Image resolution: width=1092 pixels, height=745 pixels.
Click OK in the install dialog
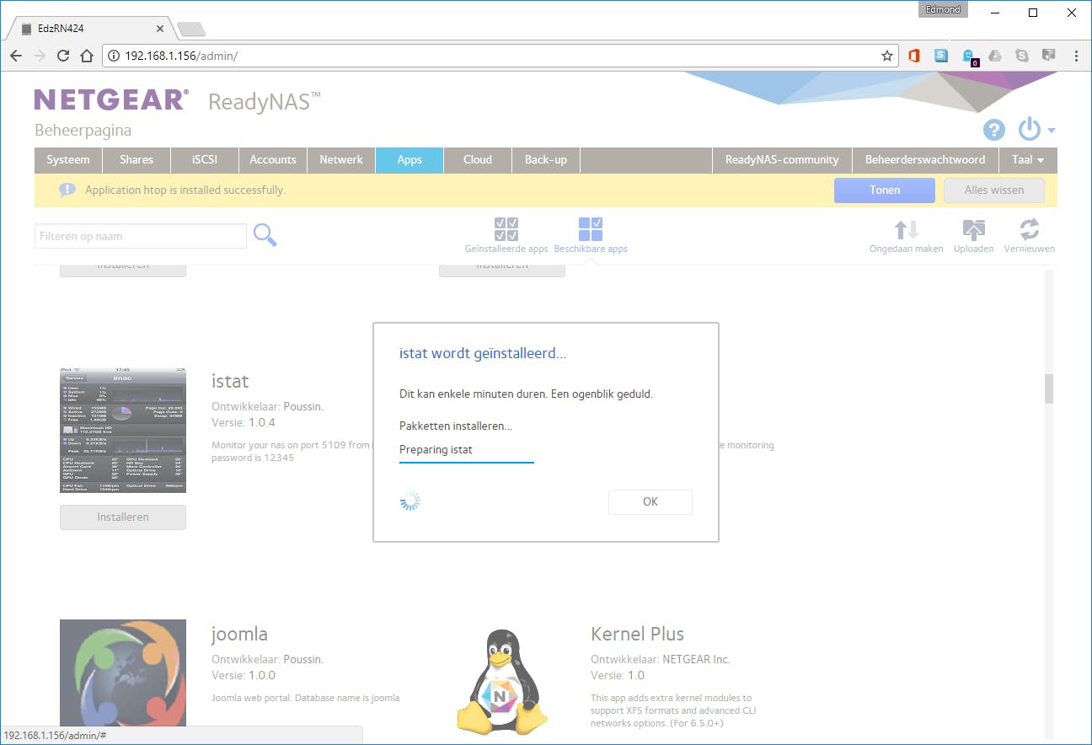(650, 502)
